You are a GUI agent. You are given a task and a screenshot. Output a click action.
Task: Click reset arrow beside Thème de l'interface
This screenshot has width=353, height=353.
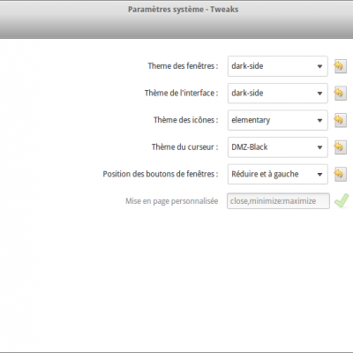340,94
